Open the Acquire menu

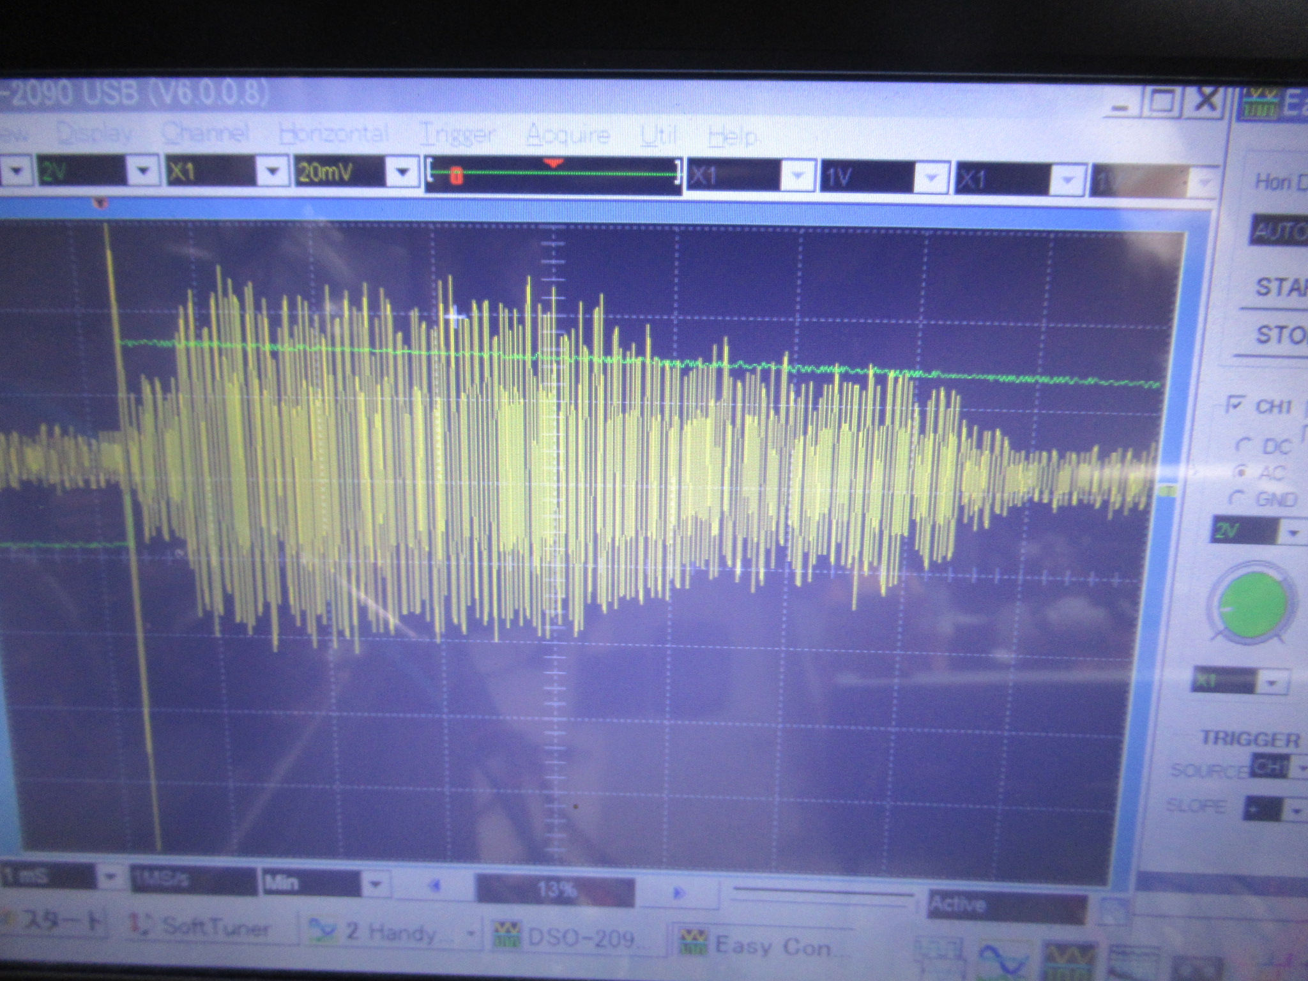567,135
